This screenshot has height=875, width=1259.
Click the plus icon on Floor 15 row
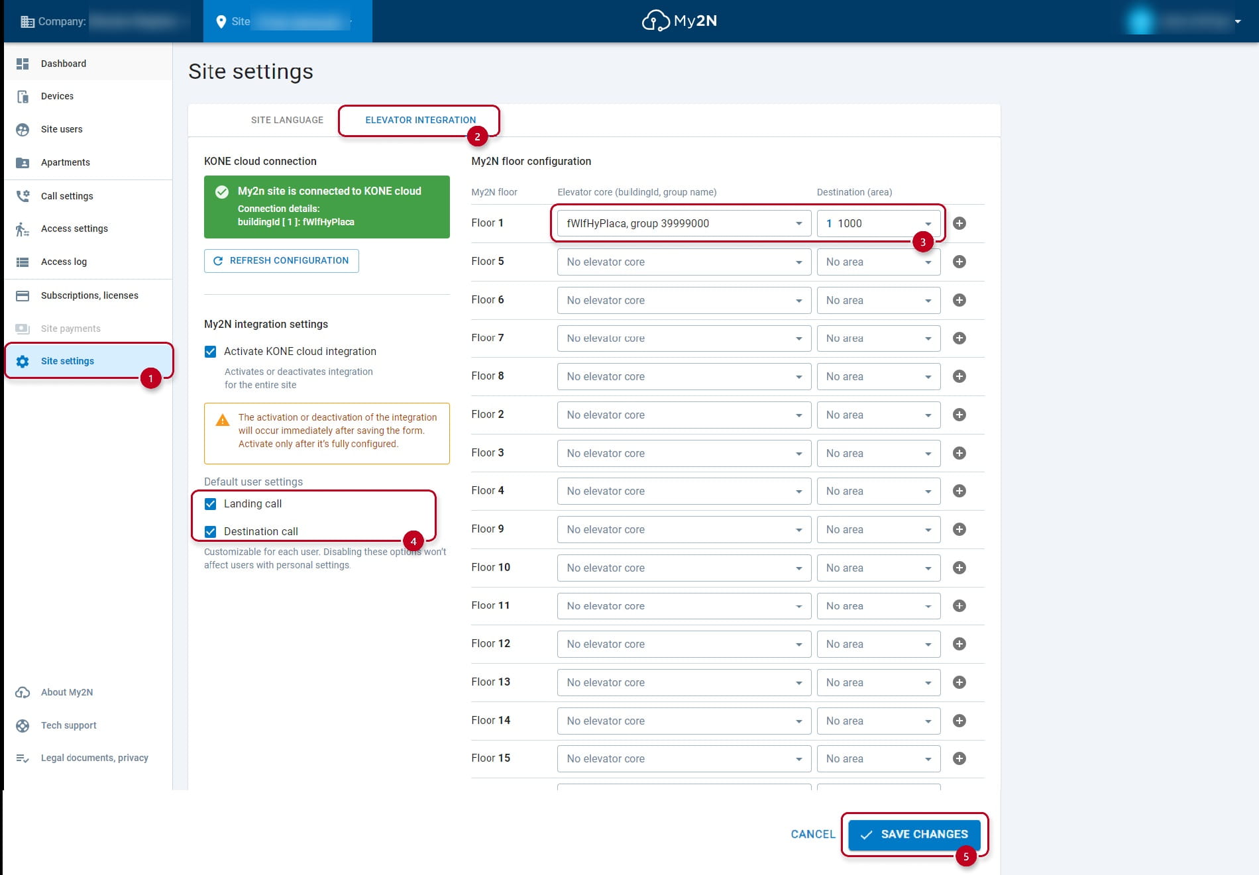tap(959, 758)
